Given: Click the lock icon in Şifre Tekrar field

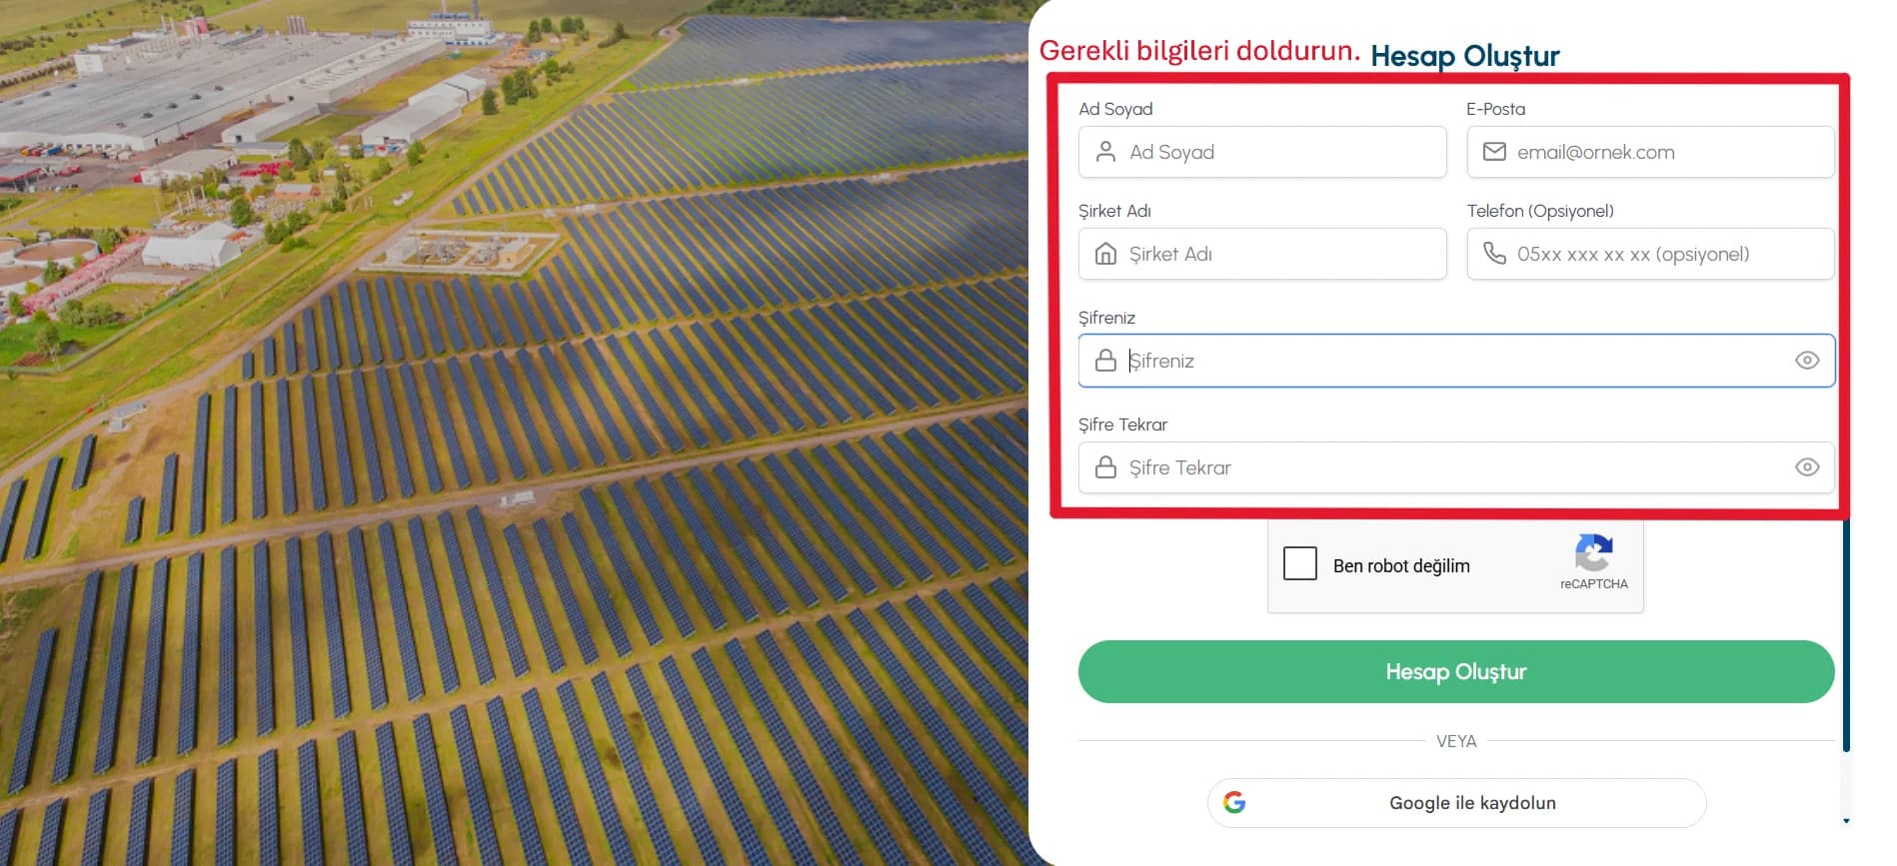Looking at the screenshot, I should pyautogui.click(x=1105, y=467).
